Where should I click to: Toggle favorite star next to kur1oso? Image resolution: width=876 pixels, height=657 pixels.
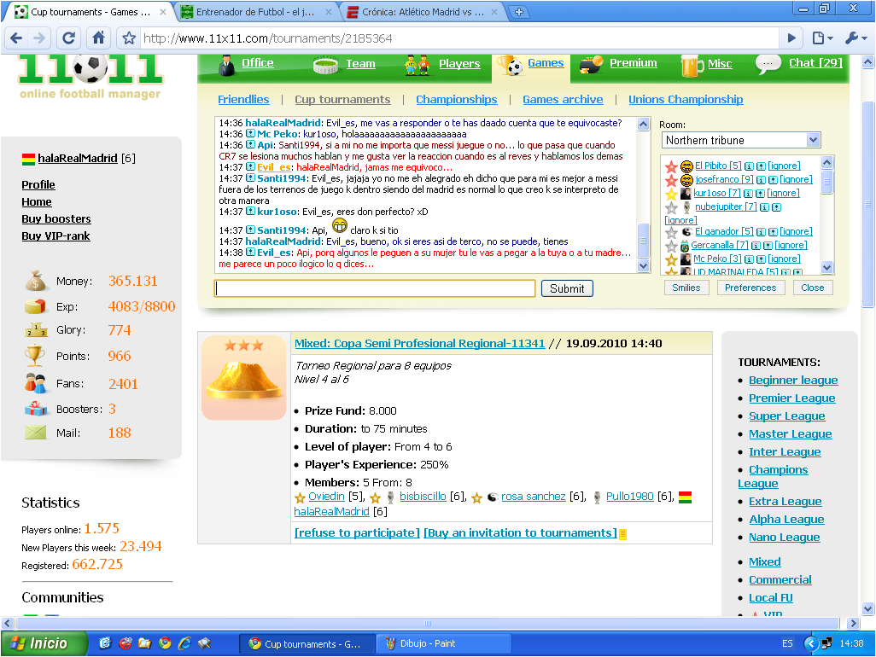[671, 194]
